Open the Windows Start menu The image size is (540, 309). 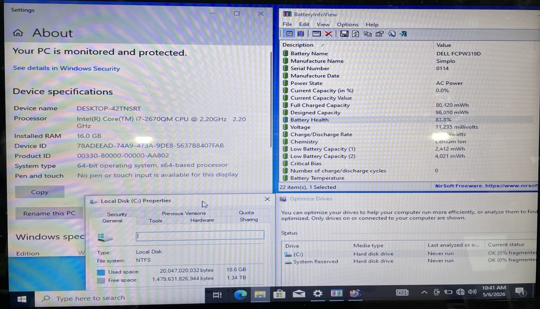pos(22,299)
